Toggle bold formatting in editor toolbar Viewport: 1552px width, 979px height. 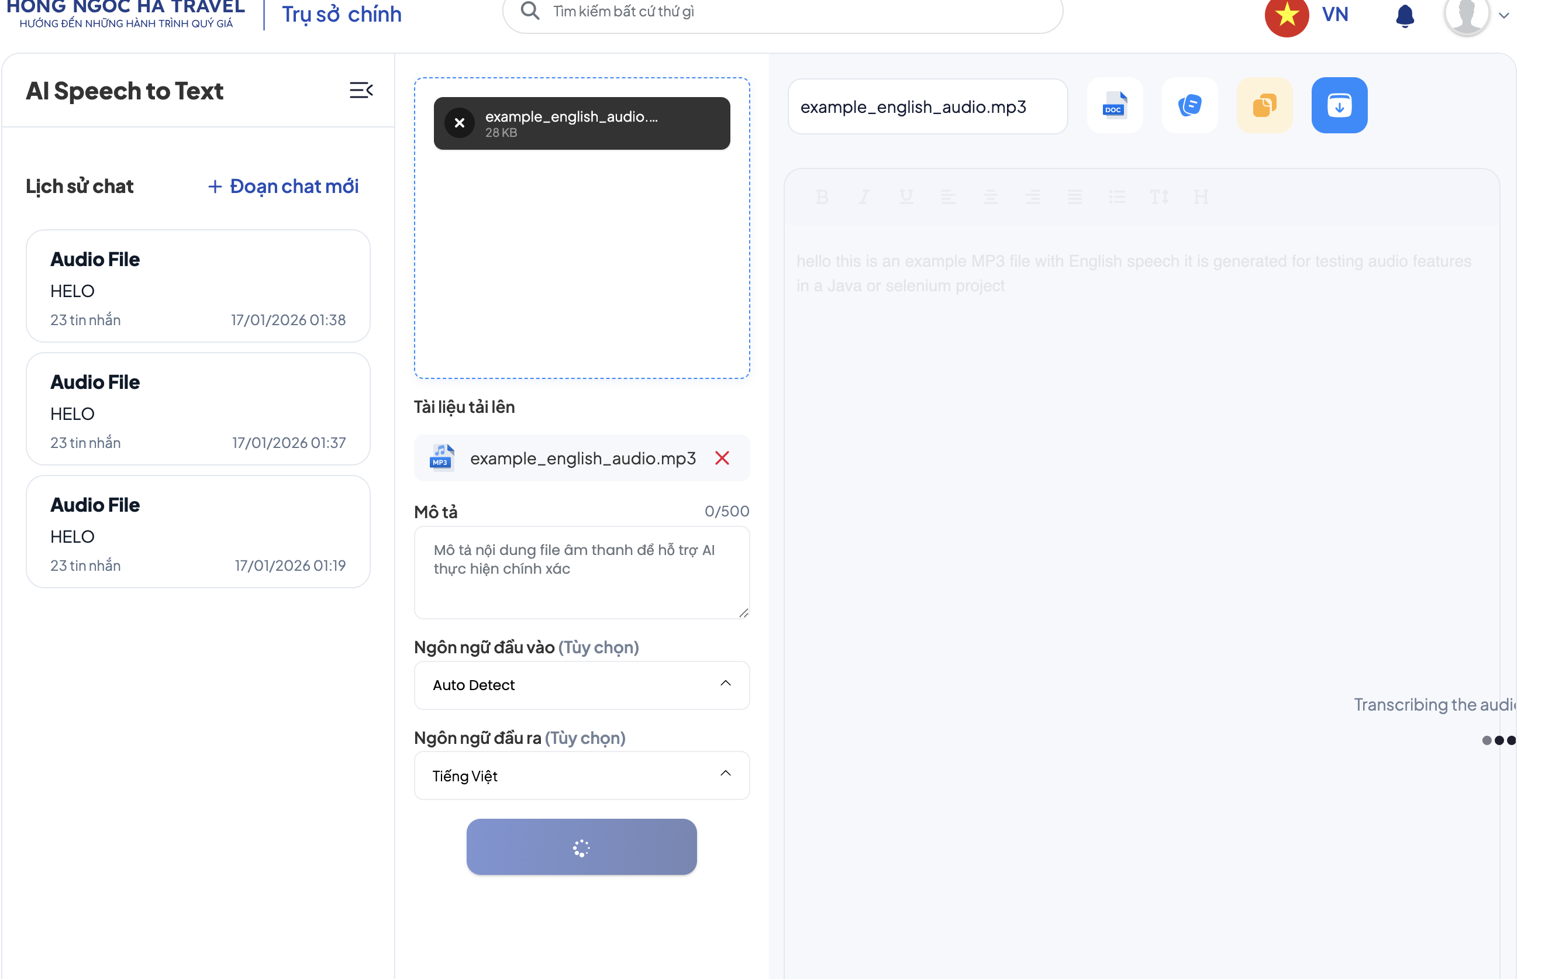click(822, 197)
